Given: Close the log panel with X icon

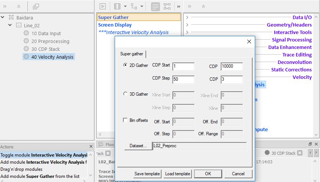Looking at the screenshot, I should (316, 144).
